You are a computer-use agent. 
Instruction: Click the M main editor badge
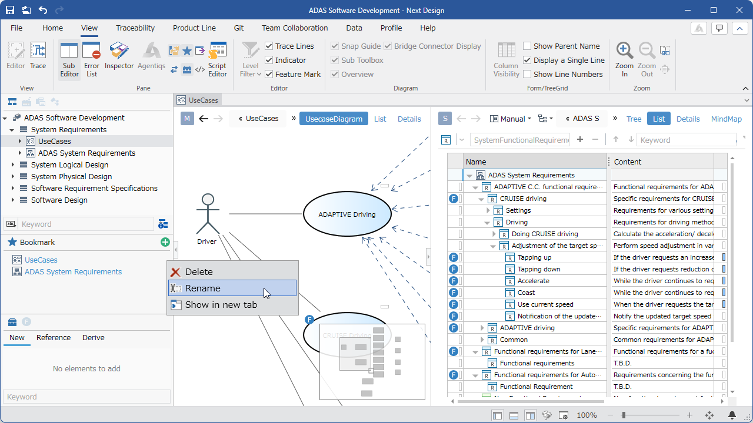(187, 119)
